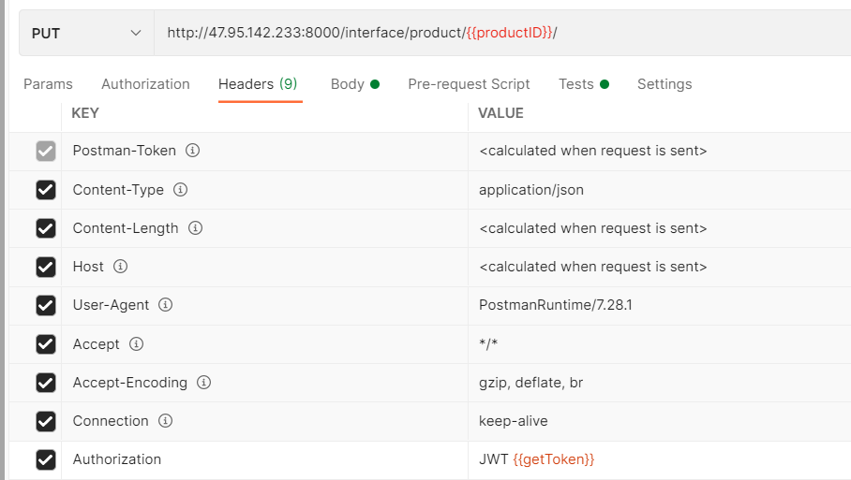The width and height of the screenshot is (851, 480).
Task: Go to the Pre-request Script tab
Action: 469,84
